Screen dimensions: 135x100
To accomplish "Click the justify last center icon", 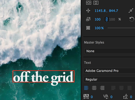I will pos(121,88).
